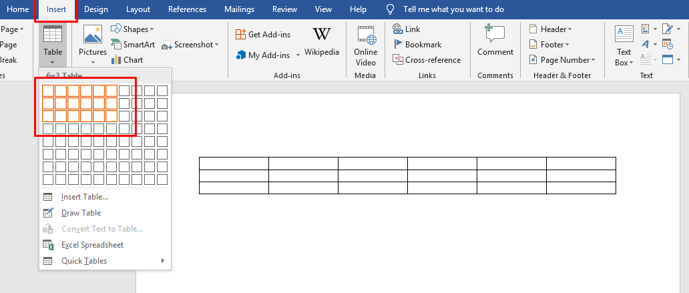Open the Wikipedia add-in
The image size is (689, 293).
(322, 42)
